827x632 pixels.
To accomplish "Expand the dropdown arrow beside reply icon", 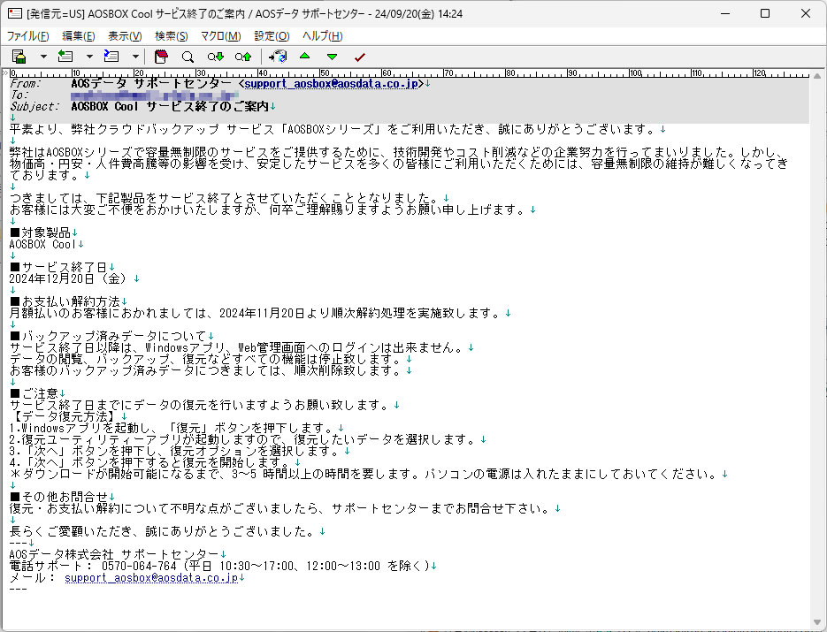I will (89, 57).
